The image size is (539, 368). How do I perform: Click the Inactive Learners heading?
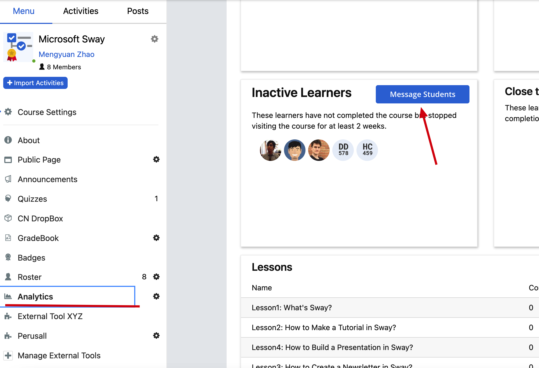click(x=301, y=93)
